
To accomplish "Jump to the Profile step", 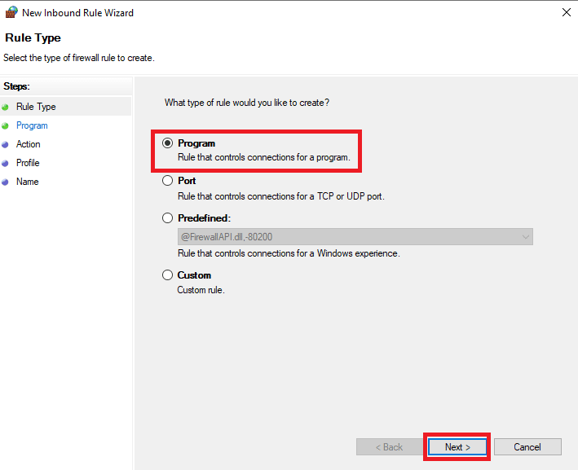I will point(28,163).
